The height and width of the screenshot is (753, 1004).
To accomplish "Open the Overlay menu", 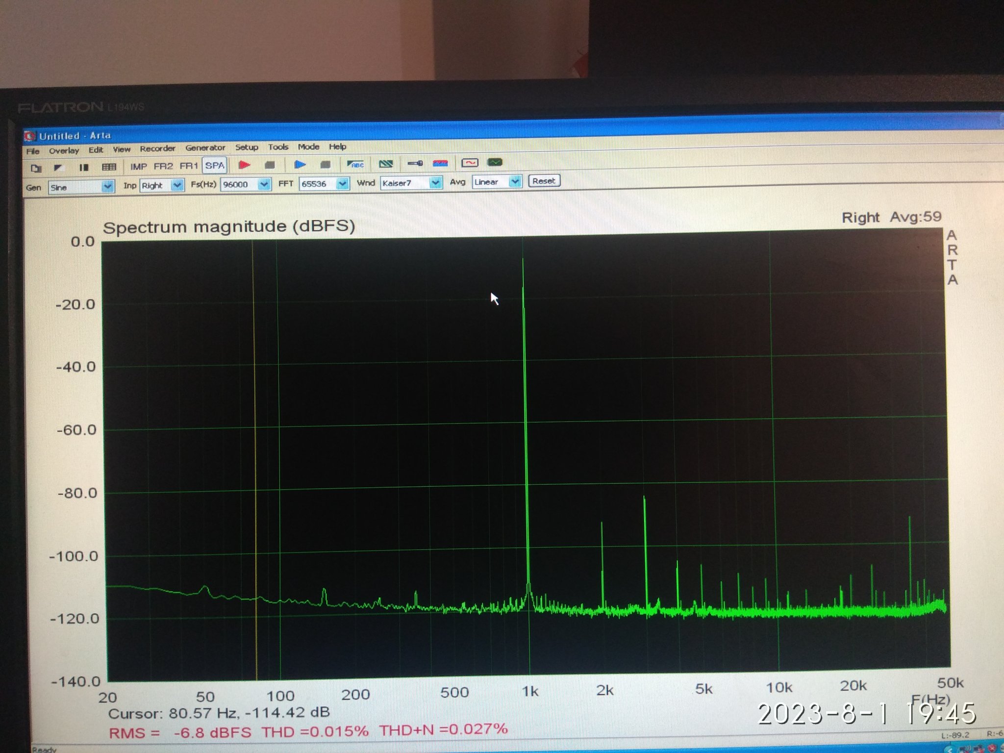I will [x=64, y=151].
